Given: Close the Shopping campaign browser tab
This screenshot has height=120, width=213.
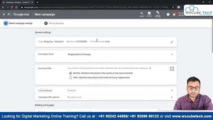Looking at the screenshot, I should click(32, 2).
